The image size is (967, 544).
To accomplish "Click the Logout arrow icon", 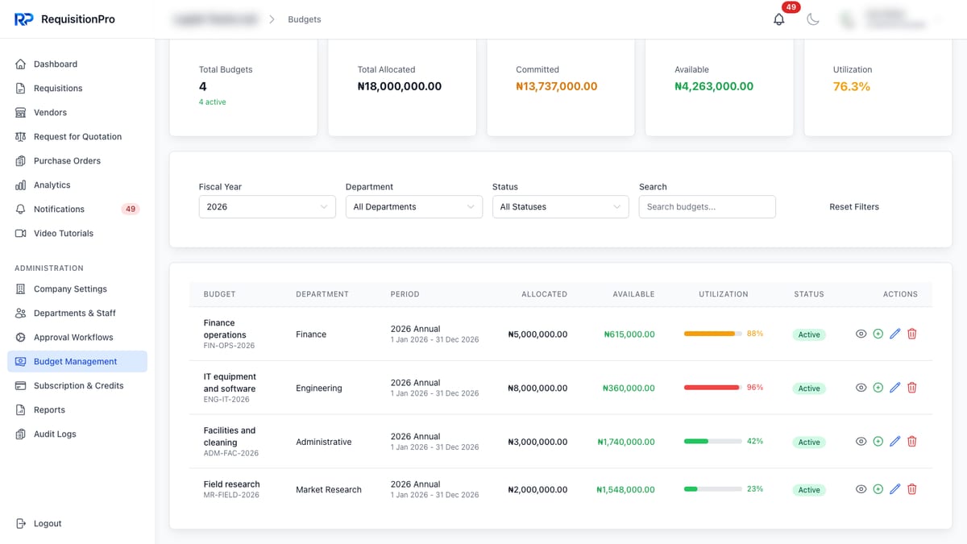I will click(x=21, y=524).
